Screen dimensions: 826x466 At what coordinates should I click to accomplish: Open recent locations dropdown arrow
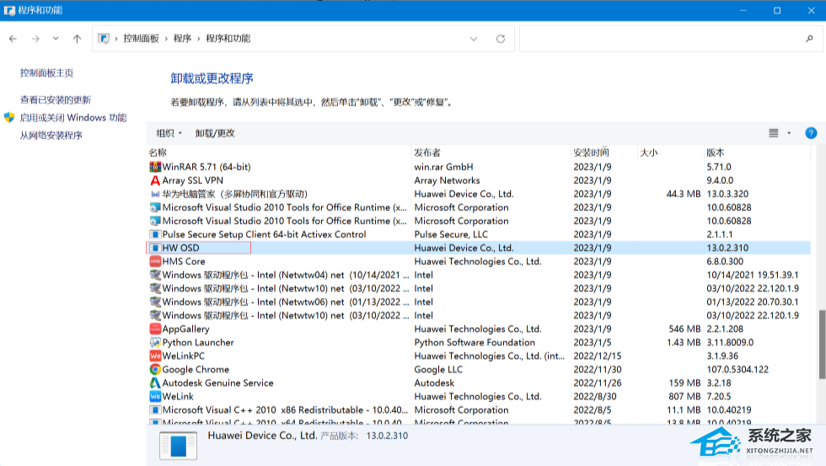(x=56, y=39)
